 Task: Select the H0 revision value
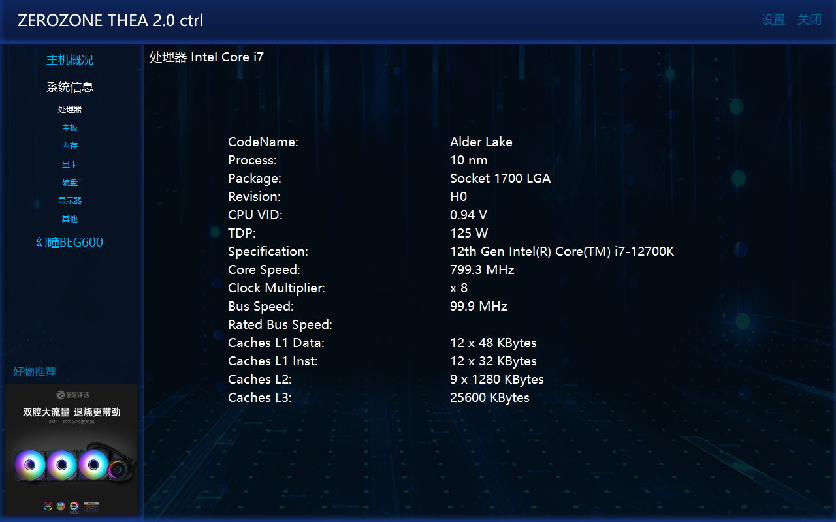click(458, 196)
